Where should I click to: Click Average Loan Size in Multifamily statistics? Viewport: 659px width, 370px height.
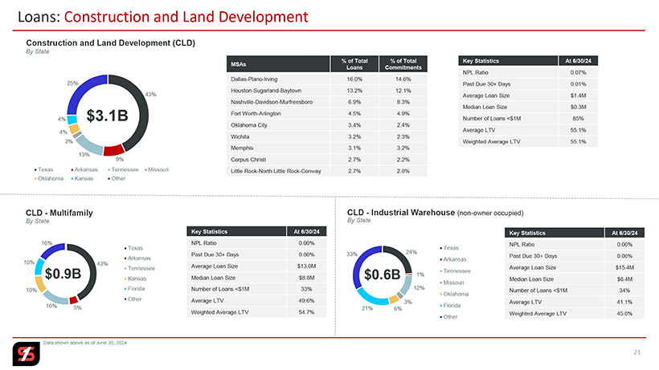pyautogui.click(x=256, y=265)
